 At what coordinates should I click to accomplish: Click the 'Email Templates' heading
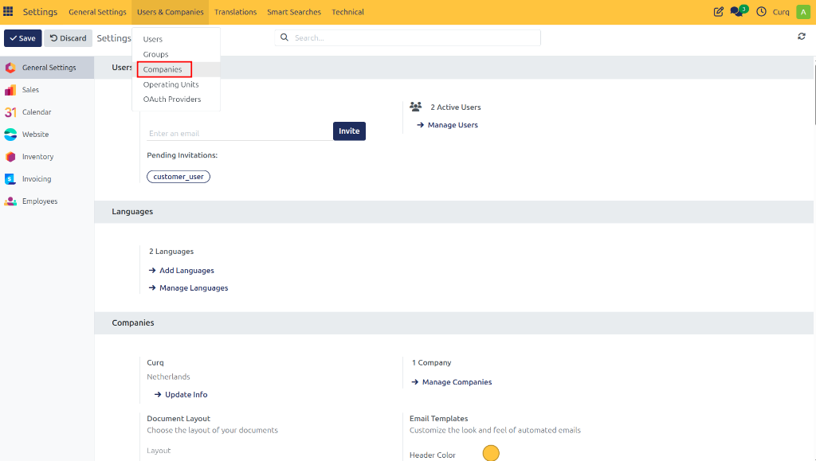coord(439,418)
